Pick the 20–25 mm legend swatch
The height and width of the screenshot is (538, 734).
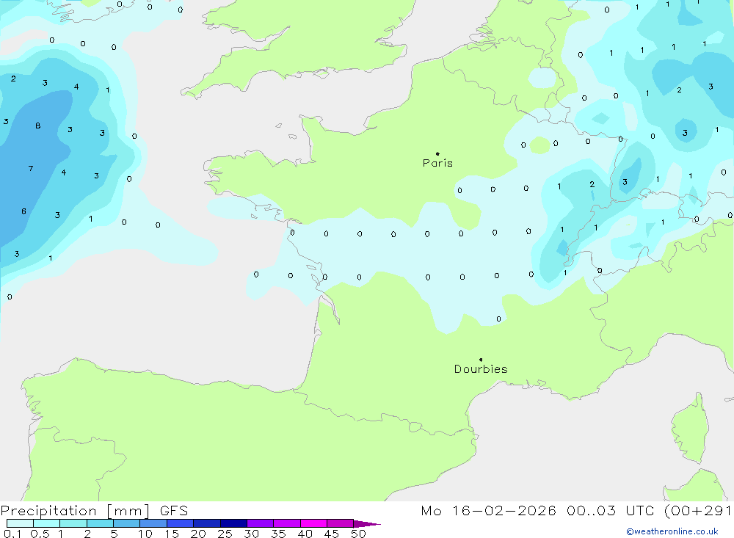tap(207, 523)
